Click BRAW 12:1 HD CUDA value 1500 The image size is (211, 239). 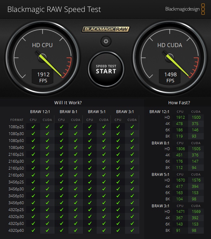coord(196,117)
